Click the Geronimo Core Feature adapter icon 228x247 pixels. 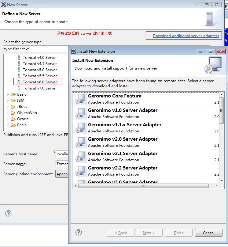[x=81, y=99]
